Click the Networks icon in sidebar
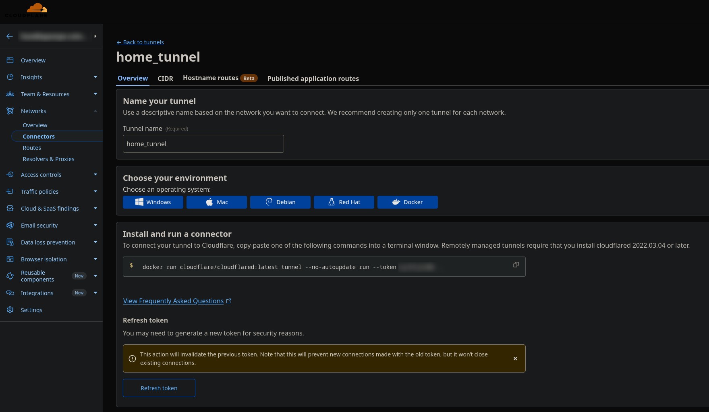The width and height of the screenshot is (709, 412). 10,111
